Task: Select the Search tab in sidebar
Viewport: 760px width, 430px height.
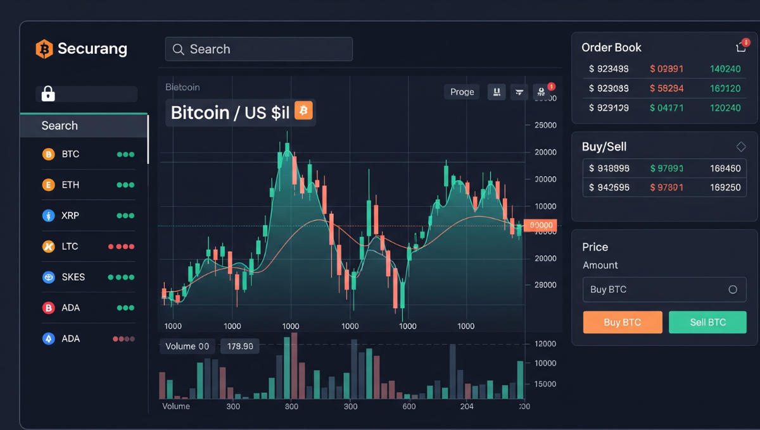Action: (x=84, y=126)
